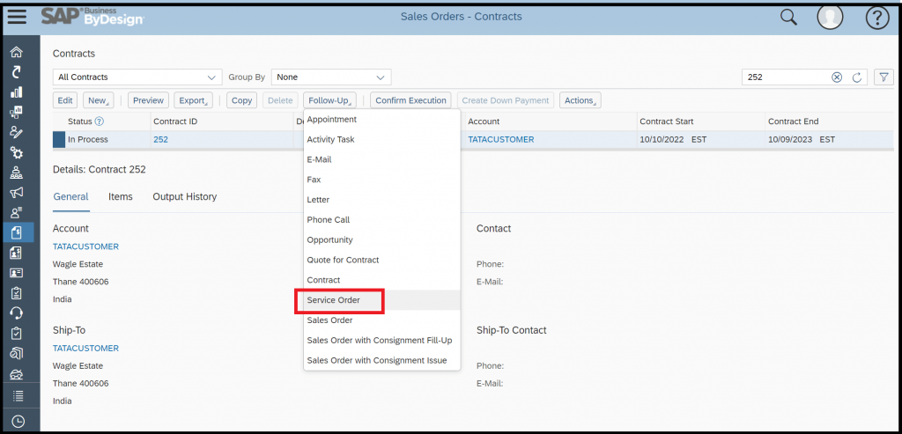Open the person with list sidebar icon
902x434 pixels.
coord(17,212)
